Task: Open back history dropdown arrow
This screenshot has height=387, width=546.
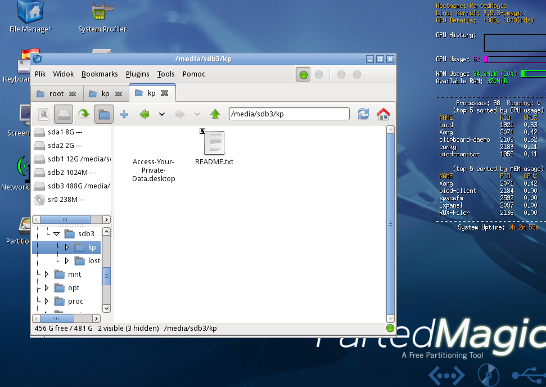Action: [162, 114]
